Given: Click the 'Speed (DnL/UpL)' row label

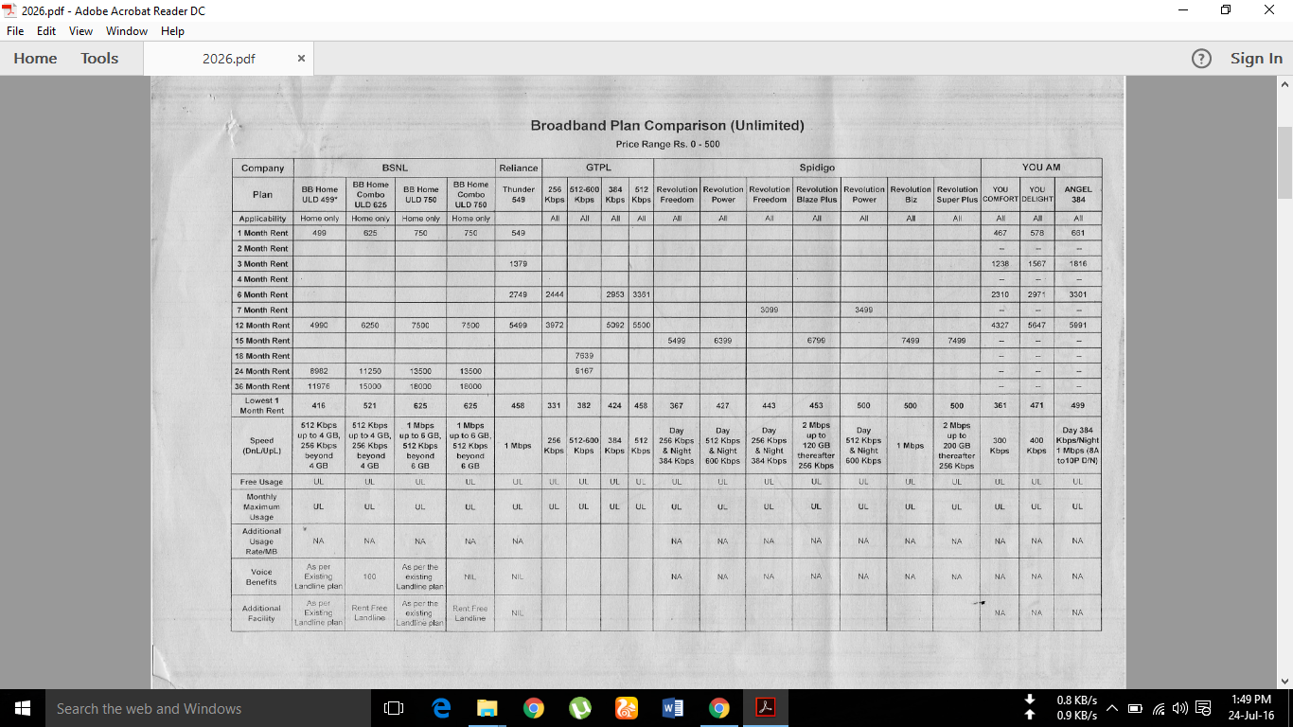Looking at the screenshot, I should click(262, 445).
